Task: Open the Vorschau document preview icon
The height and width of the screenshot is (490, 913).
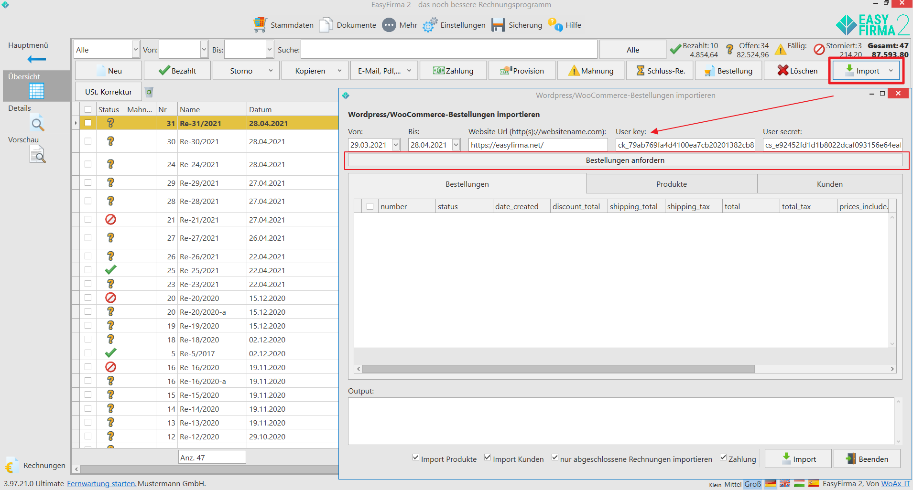Action: pos(38,154)
